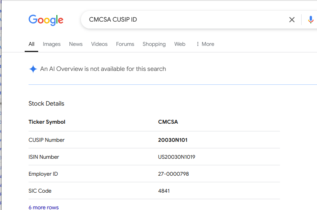Image resolution: width=317 pixels, height=210 pixels.
Task: Select the SIC Code row label
Action: [40, 191]
